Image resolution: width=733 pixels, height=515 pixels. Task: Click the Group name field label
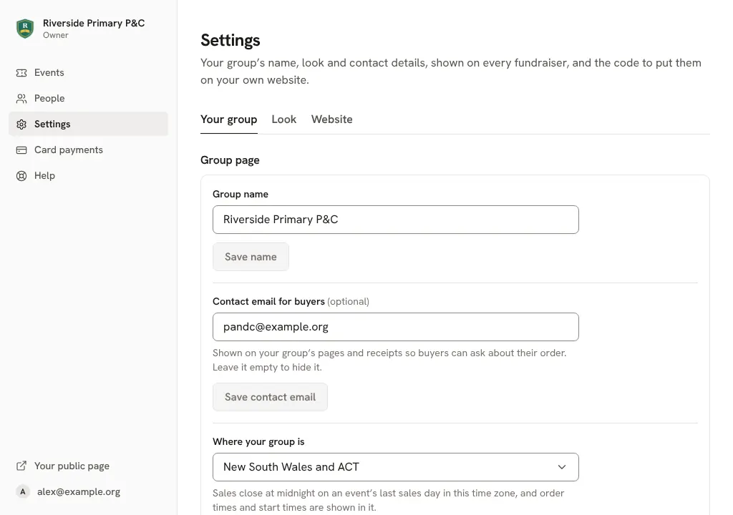pyautogui.click(x=241, y=194)
